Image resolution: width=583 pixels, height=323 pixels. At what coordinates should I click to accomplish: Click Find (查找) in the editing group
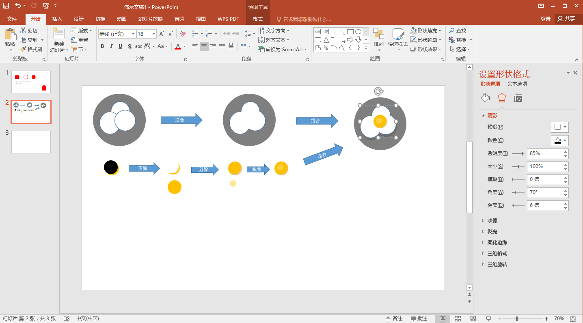[458, 31]
